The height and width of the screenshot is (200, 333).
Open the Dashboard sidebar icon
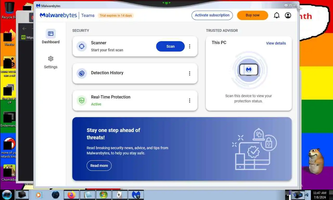point(51,34)
